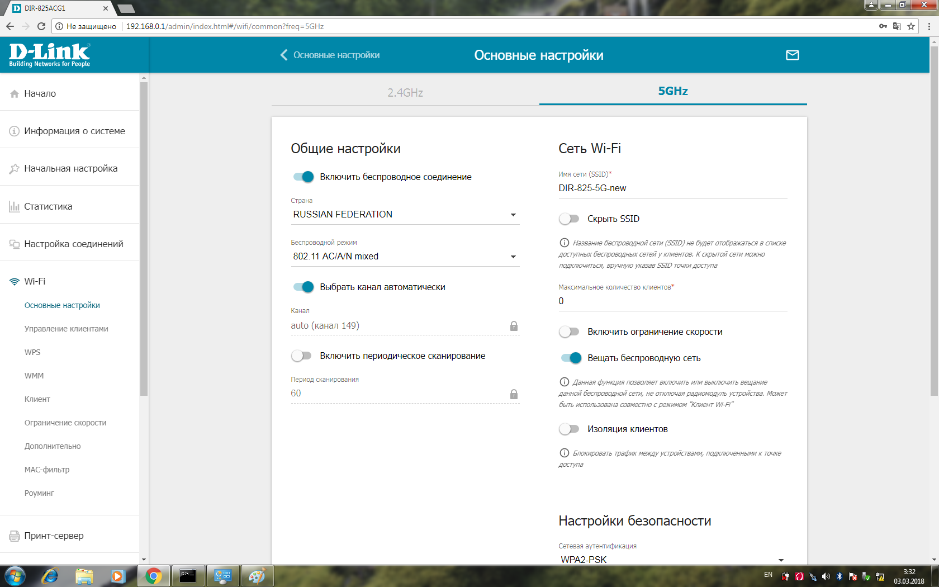Disable the Включить беспроводное соединение toggle

pyautogui.click(x=303, y=177)
